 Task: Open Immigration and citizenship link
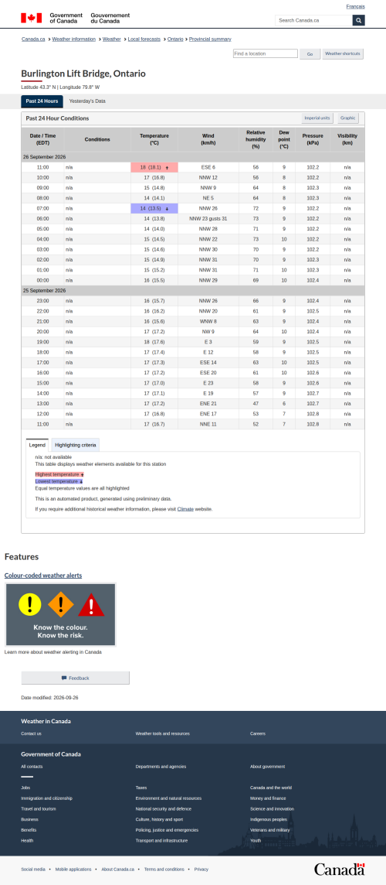[47, 798]
